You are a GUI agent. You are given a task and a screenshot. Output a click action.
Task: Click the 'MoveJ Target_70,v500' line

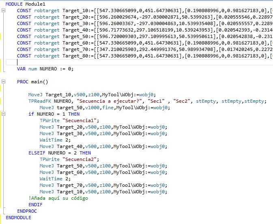103,186
